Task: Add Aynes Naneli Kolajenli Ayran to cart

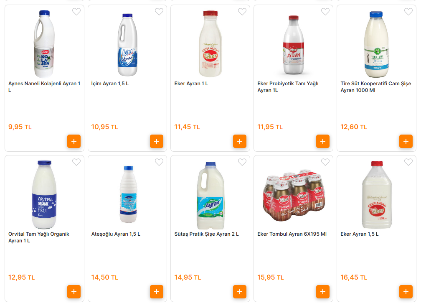Action: pos(74,141)
